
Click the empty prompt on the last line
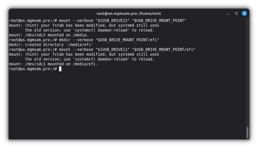33,69
